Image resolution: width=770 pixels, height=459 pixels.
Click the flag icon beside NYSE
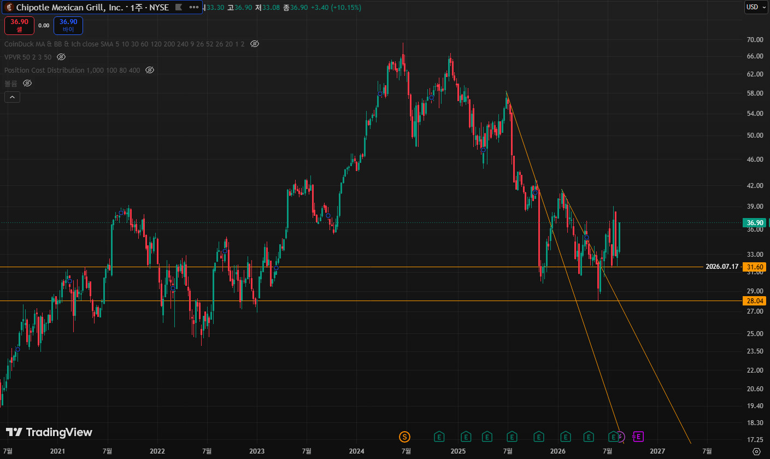click(x=178, y=8)
